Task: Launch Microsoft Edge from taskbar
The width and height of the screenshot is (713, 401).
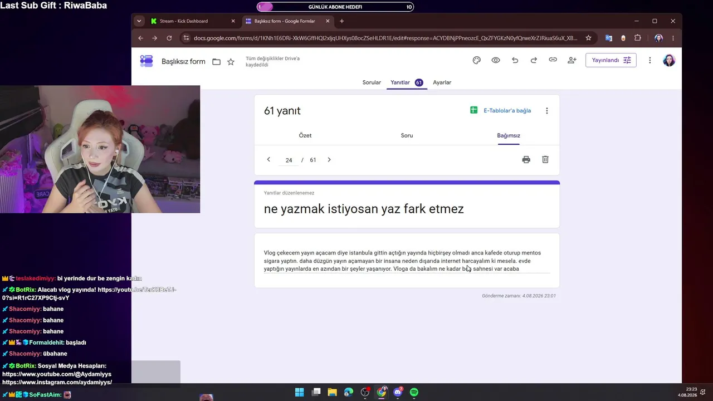Action: pos(349,392)
